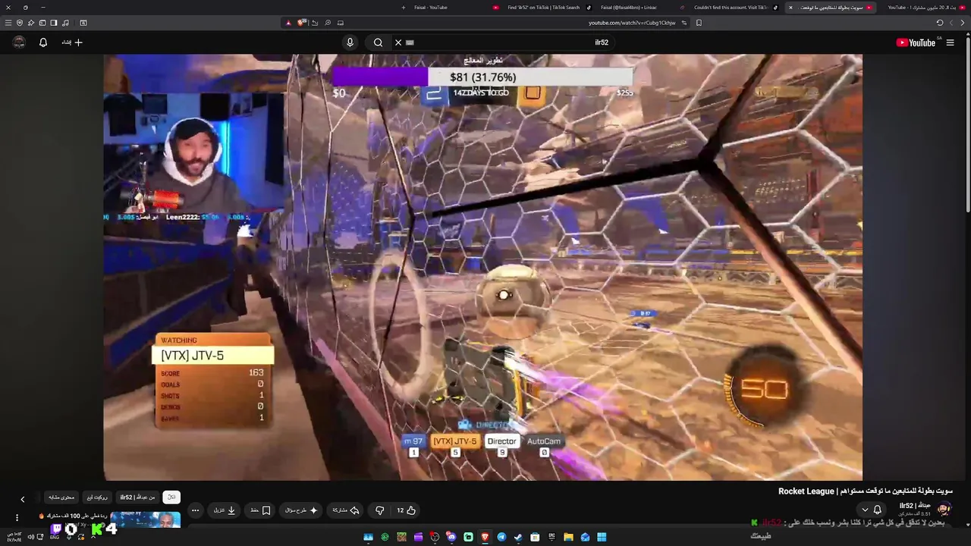Show hidden tray icons chevron
The image size is (971, 546).
coord(93,537)
